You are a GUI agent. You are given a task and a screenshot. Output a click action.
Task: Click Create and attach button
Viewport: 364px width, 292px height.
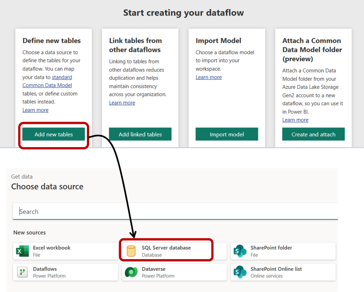313,134
